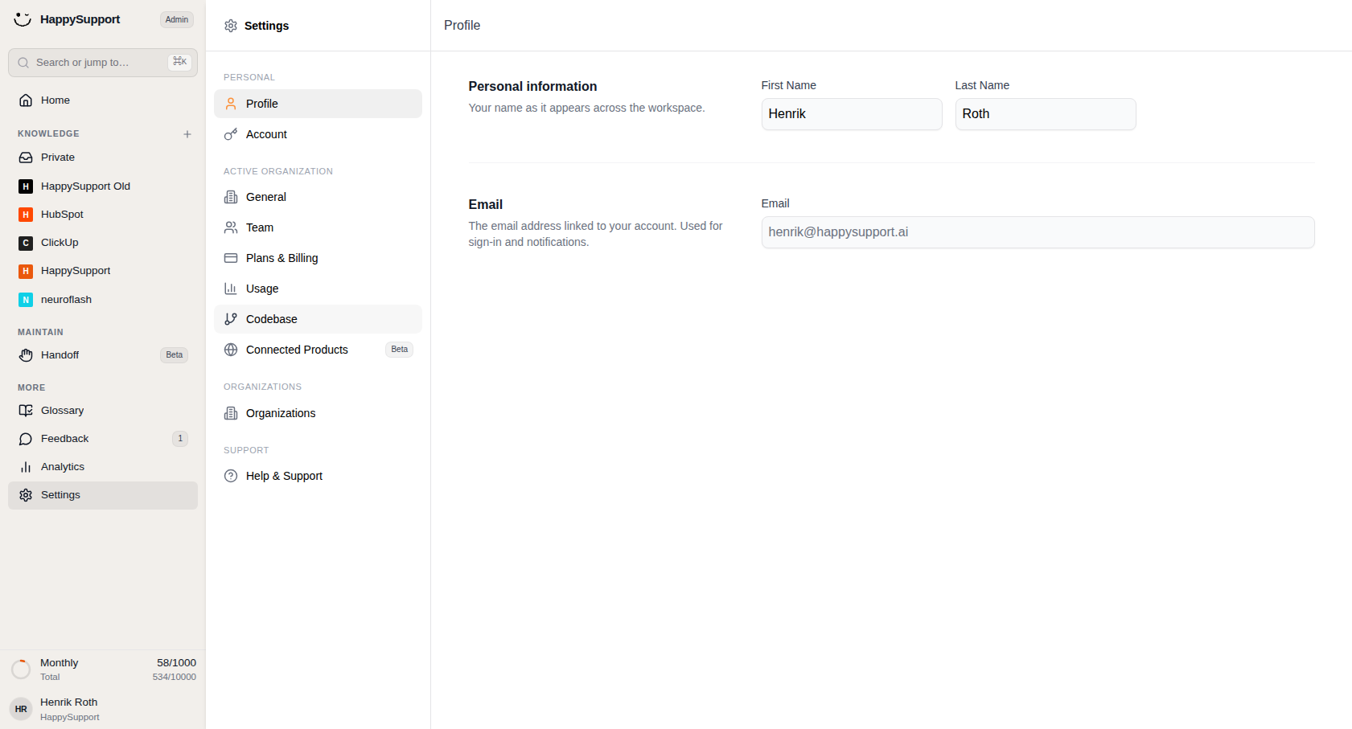Click the Settings header gear icon

(x=231, y=26)
